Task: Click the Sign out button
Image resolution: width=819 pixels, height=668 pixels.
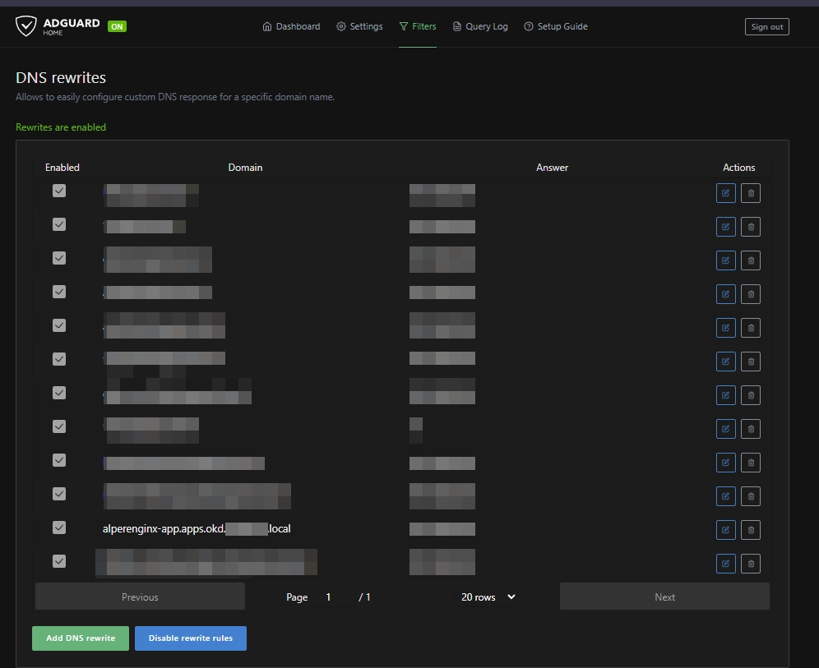Action: [x=766, y=26]
